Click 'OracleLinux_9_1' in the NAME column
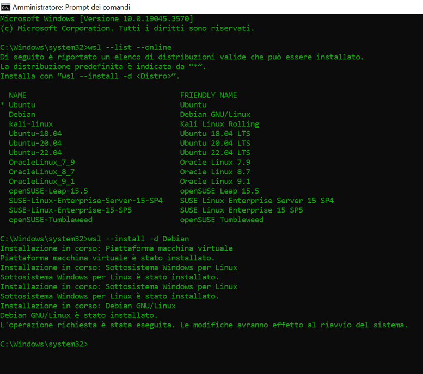Image resolution: width=423 pixels, height=374 pixels. click(x=42, y=182)
